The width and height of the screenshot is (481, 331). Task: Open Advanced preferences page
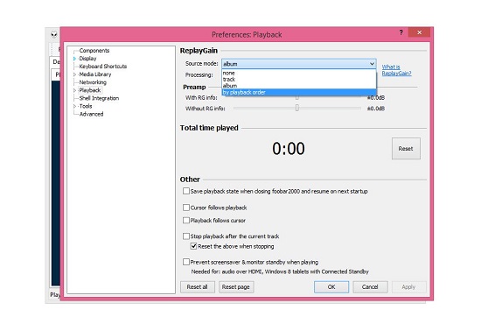[92, 114]
